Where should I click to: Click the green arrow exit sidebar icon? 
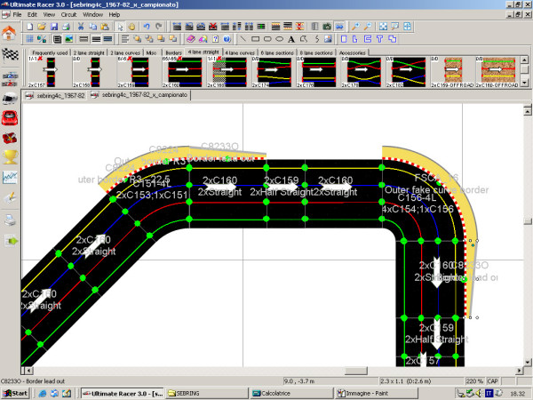pyautogui.click(x=11, y=241)
